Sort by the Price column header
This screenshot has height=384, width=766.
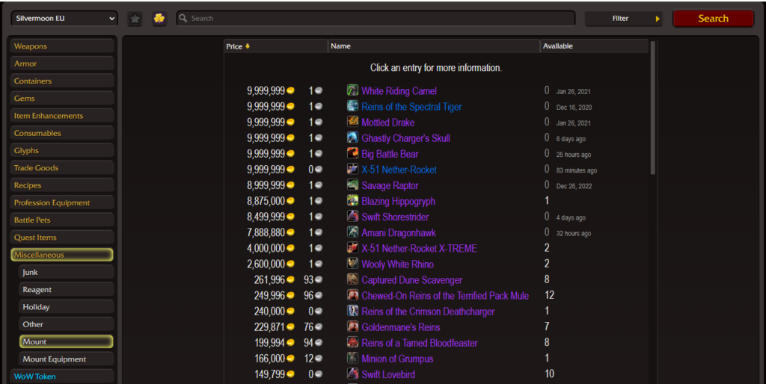pos(276,46)
